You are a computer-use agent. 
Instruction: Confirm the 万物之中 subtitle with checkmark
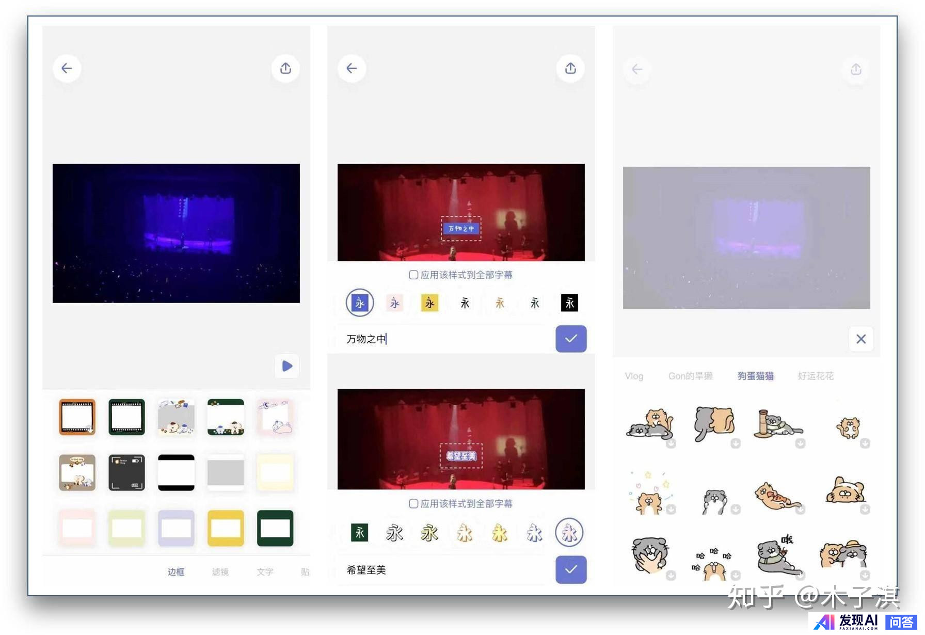571,339
